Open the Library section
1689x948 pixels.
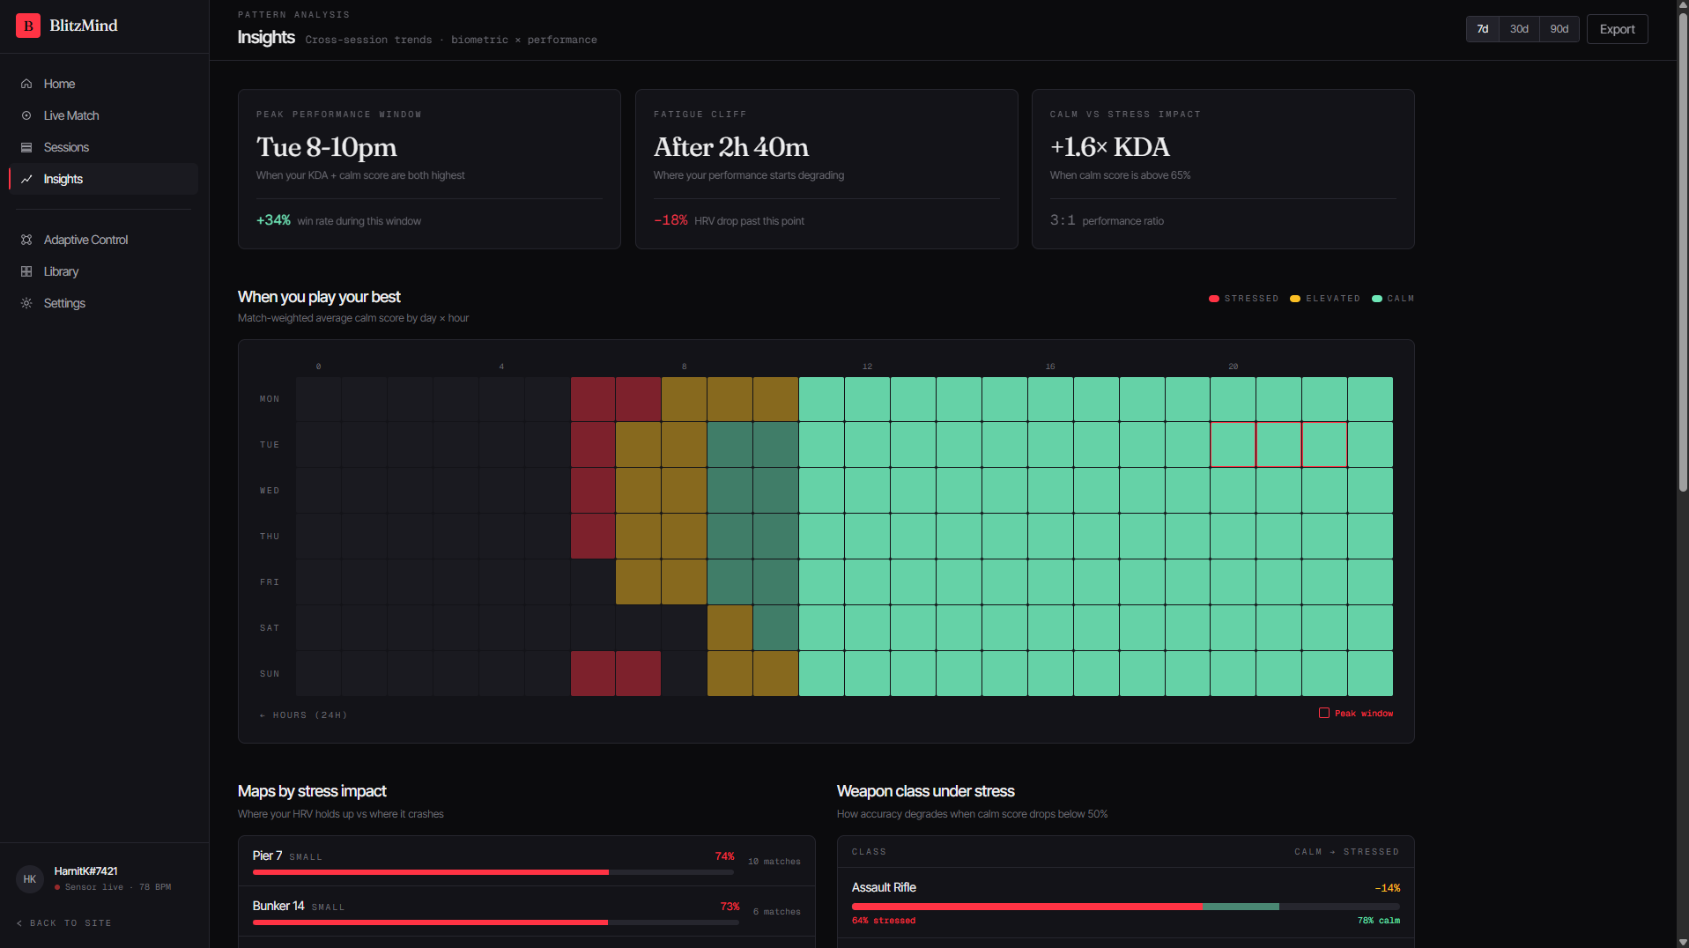coord(103,271)
